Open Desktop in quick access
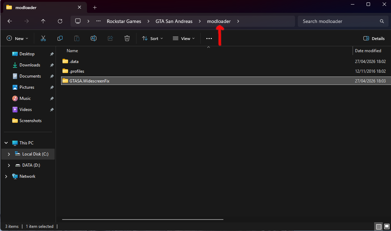The height and width of the screenshot is (231, 391). 27,54
